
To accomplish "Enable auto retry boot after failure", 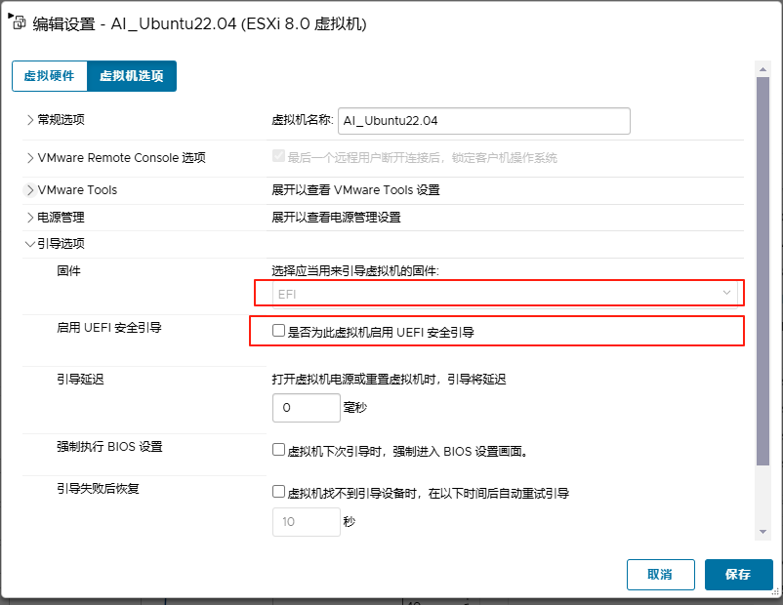I will (x=279, y=493).
